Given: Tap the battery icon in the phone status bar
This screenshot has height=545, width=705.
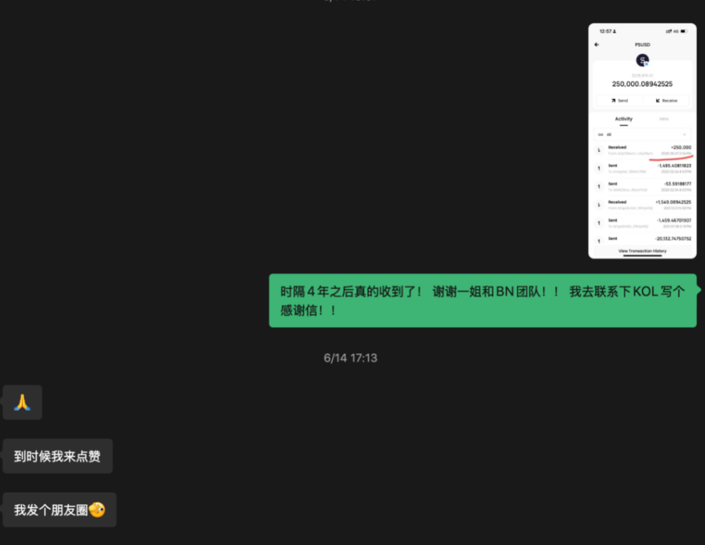Looking at the screenshot, I should click(x=683, y=31).
